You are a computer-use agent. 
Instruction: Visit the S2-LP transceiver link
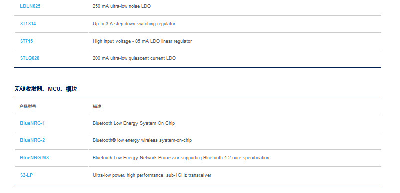[x=26, y=175]
